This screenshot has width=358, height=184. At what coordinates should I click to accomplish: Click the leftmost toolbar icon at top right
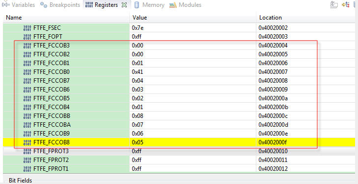click(334, 5)
